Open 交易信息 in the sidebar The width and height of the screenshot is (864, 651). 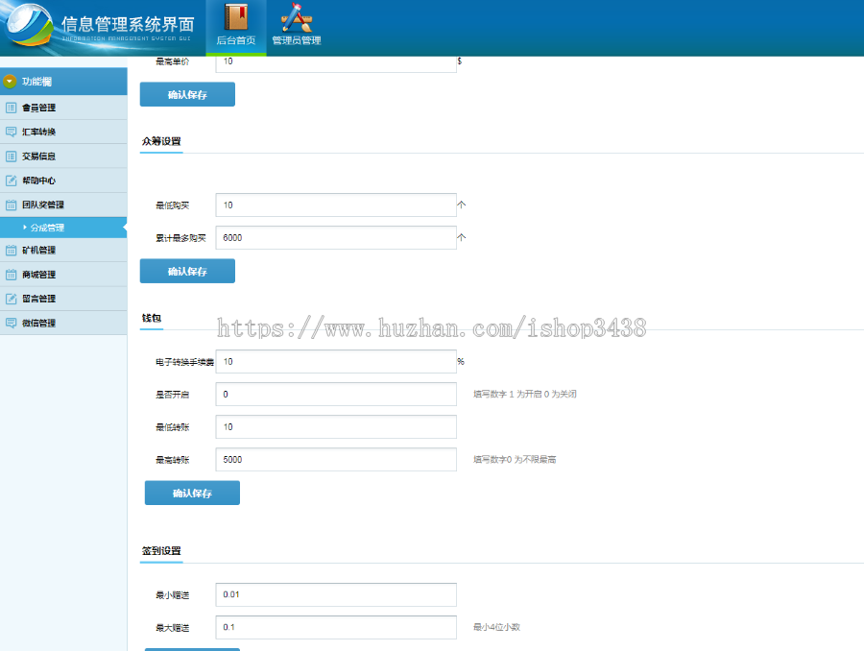[39, 157]
